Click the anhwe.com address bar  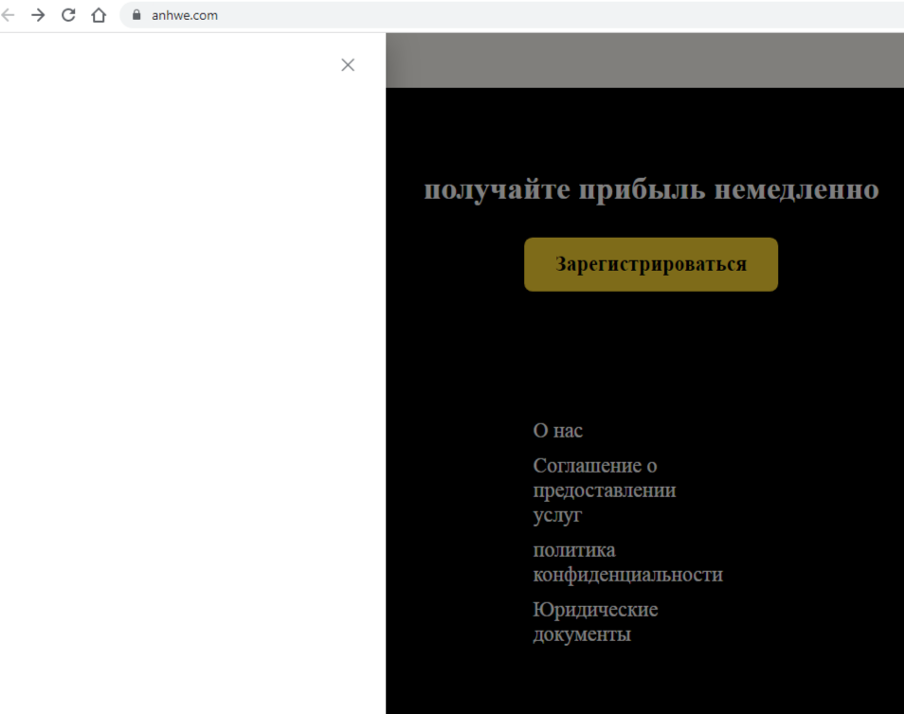click(x=512, y=15)
